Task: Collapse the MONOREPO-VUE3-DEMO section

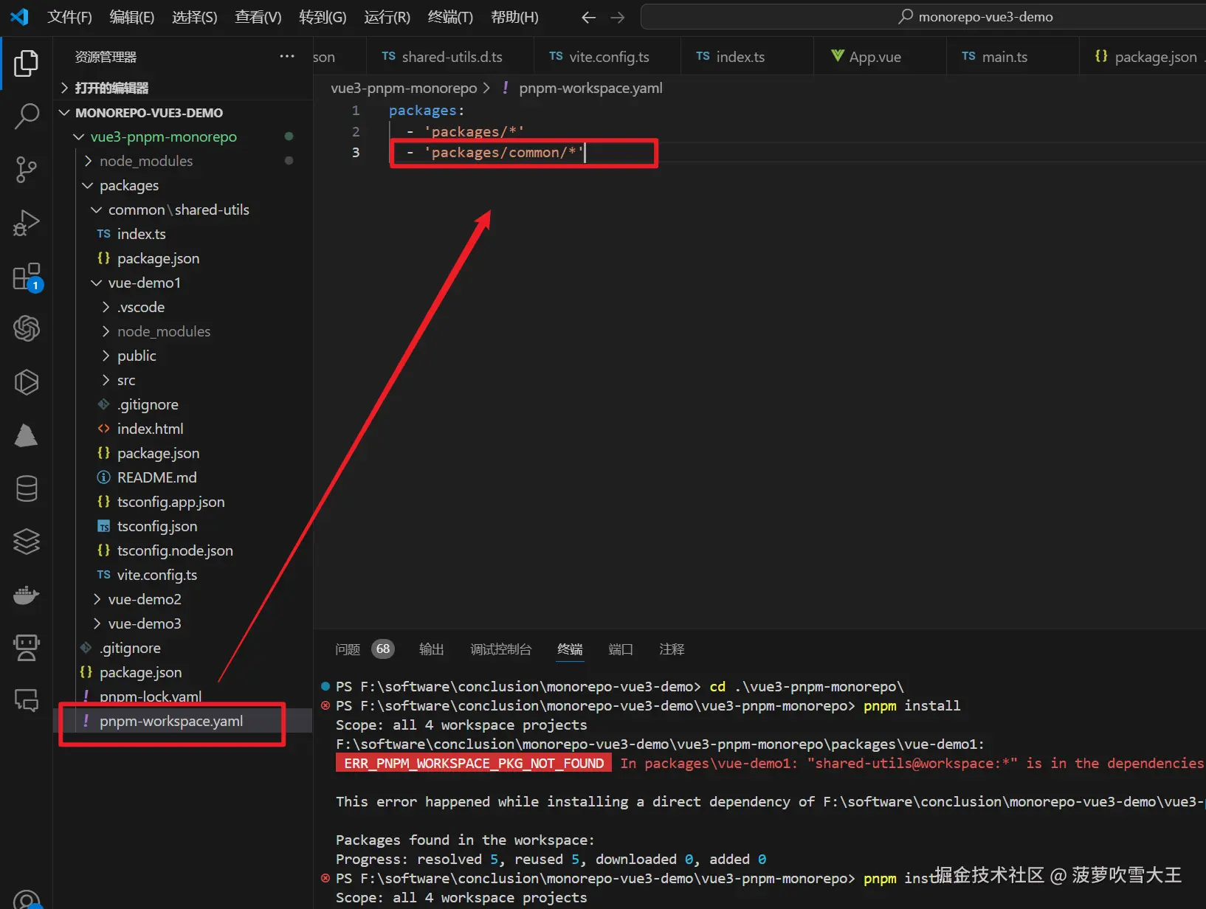Action: click(x=185, y=113)
